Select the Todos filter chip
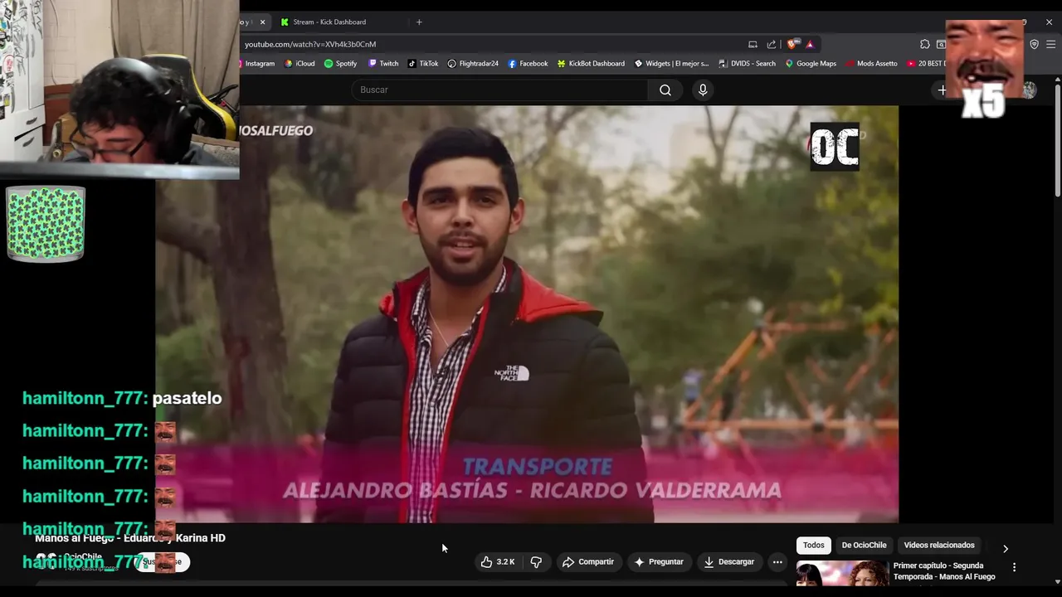The width and height of the screenshot is (1062, 597). [814, 545]
